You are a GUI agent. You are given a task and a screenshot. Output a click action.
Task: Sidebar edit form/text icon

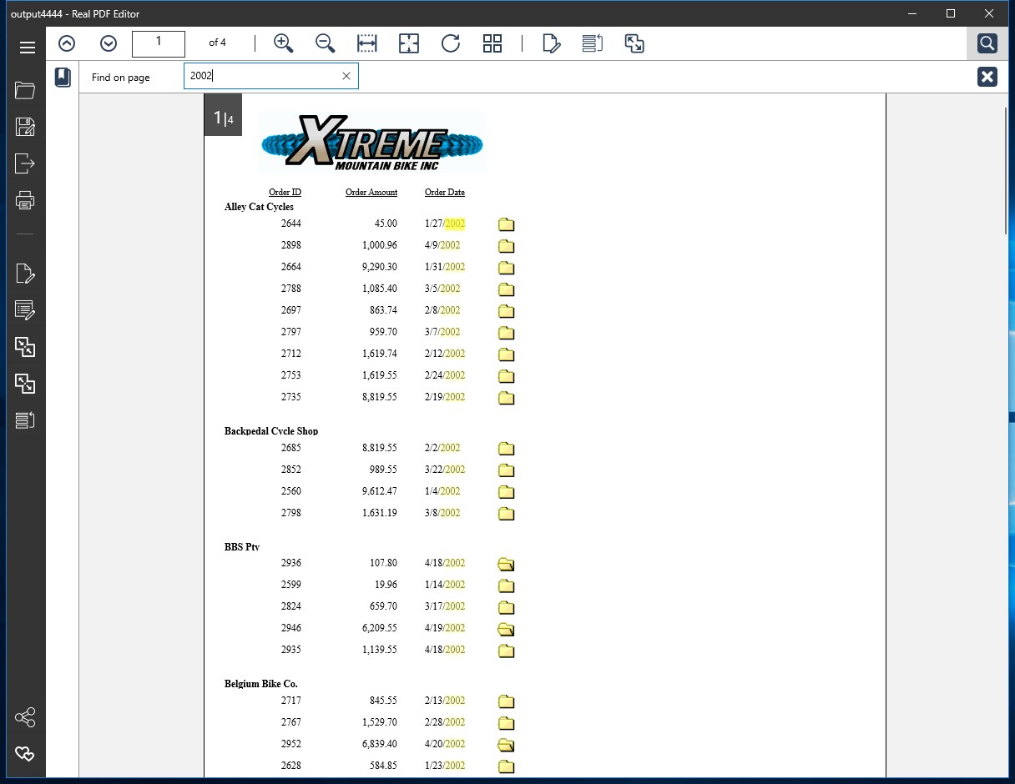[25, 310]
